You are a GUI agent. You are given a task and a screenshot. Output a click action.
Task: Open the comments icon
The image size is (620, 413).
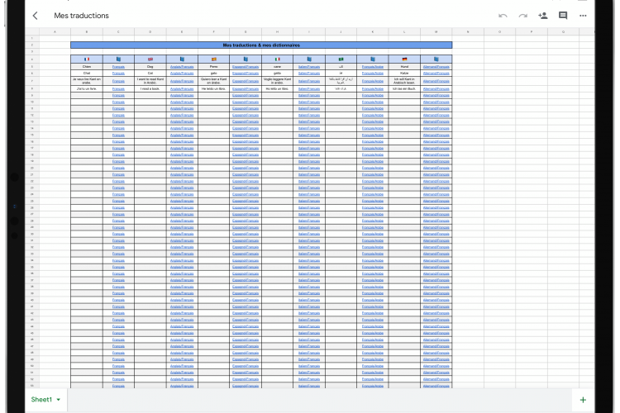pos(563,16)
